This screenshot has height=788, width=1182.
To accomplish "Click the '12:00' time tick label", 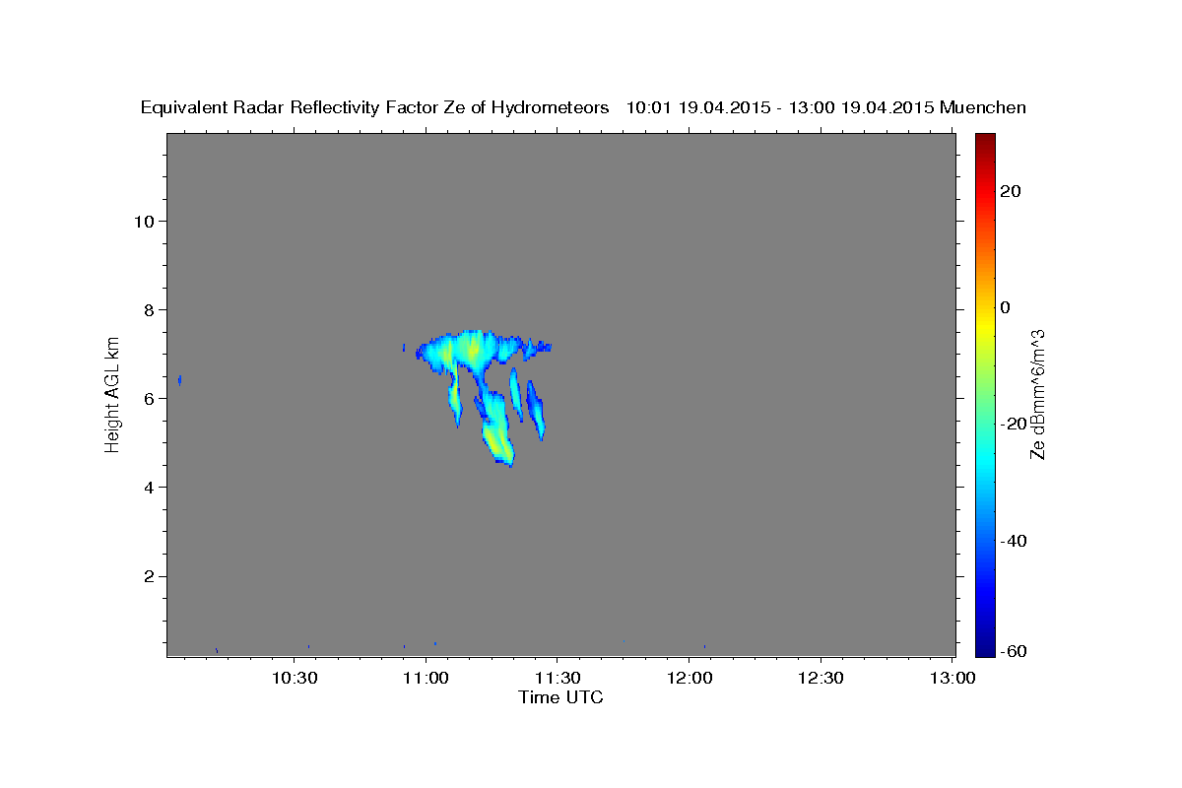I will click(689, 679).
